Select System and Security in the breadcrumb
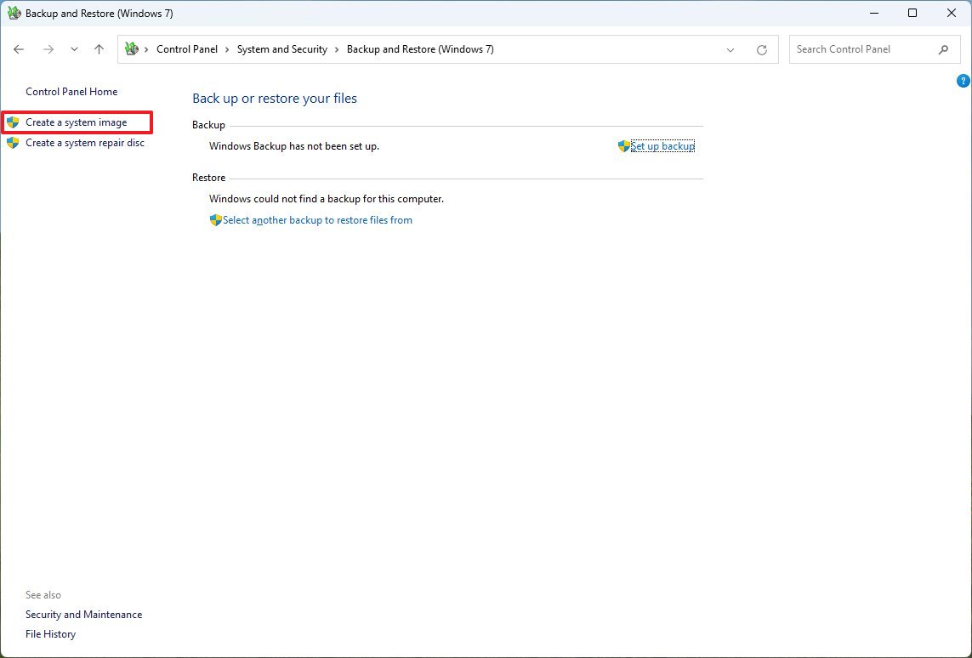Viewport: 972px width, 658px height. [281, 49]
